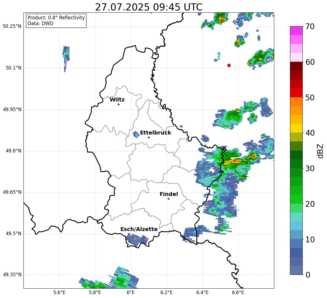Click the 49.65°N latitude label
The height and width of the screenshot is (298, 327).
tap(12, 192)
